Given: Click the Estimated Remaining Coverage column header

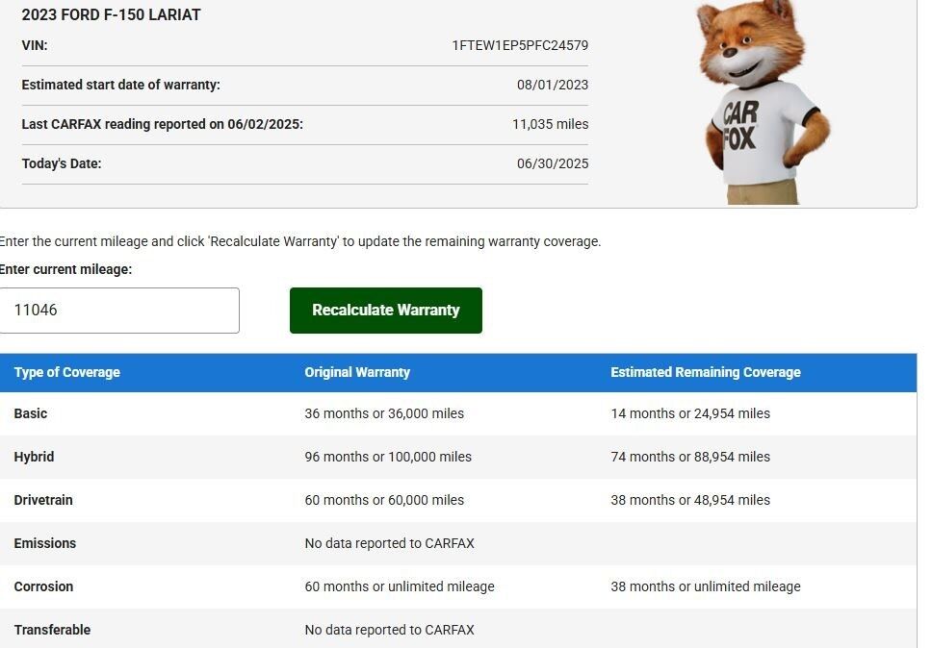Looking at the screenshot, I should [x=706, y=372].
